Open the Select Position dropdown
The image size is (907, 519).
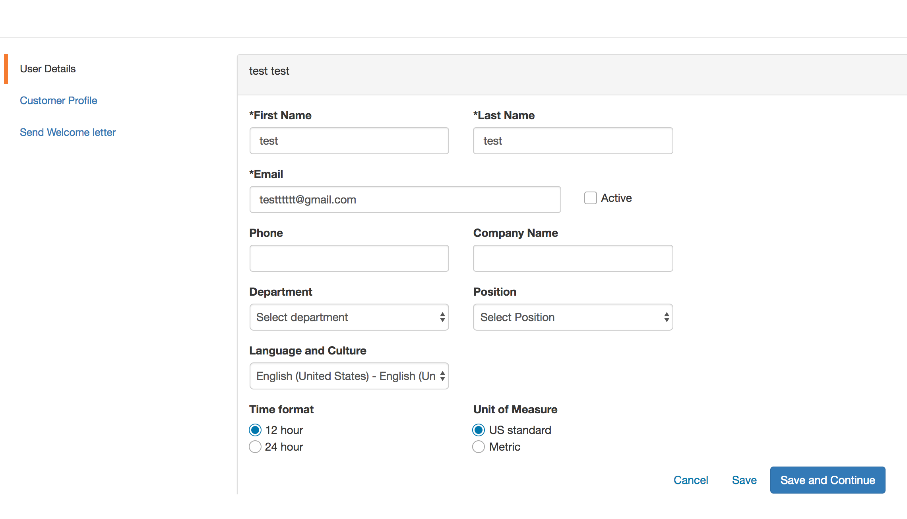point(572,317)
